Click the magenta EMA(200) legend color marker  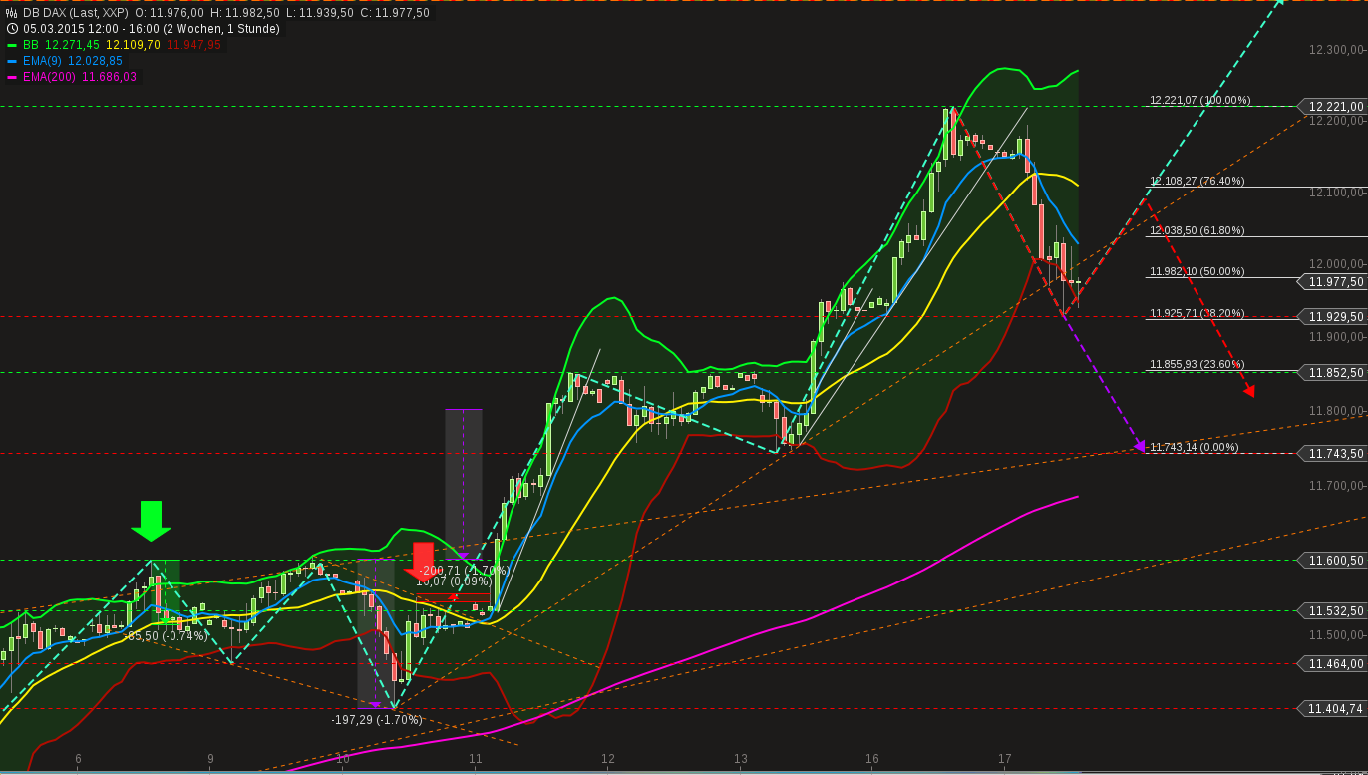click(x=12, y=77)
